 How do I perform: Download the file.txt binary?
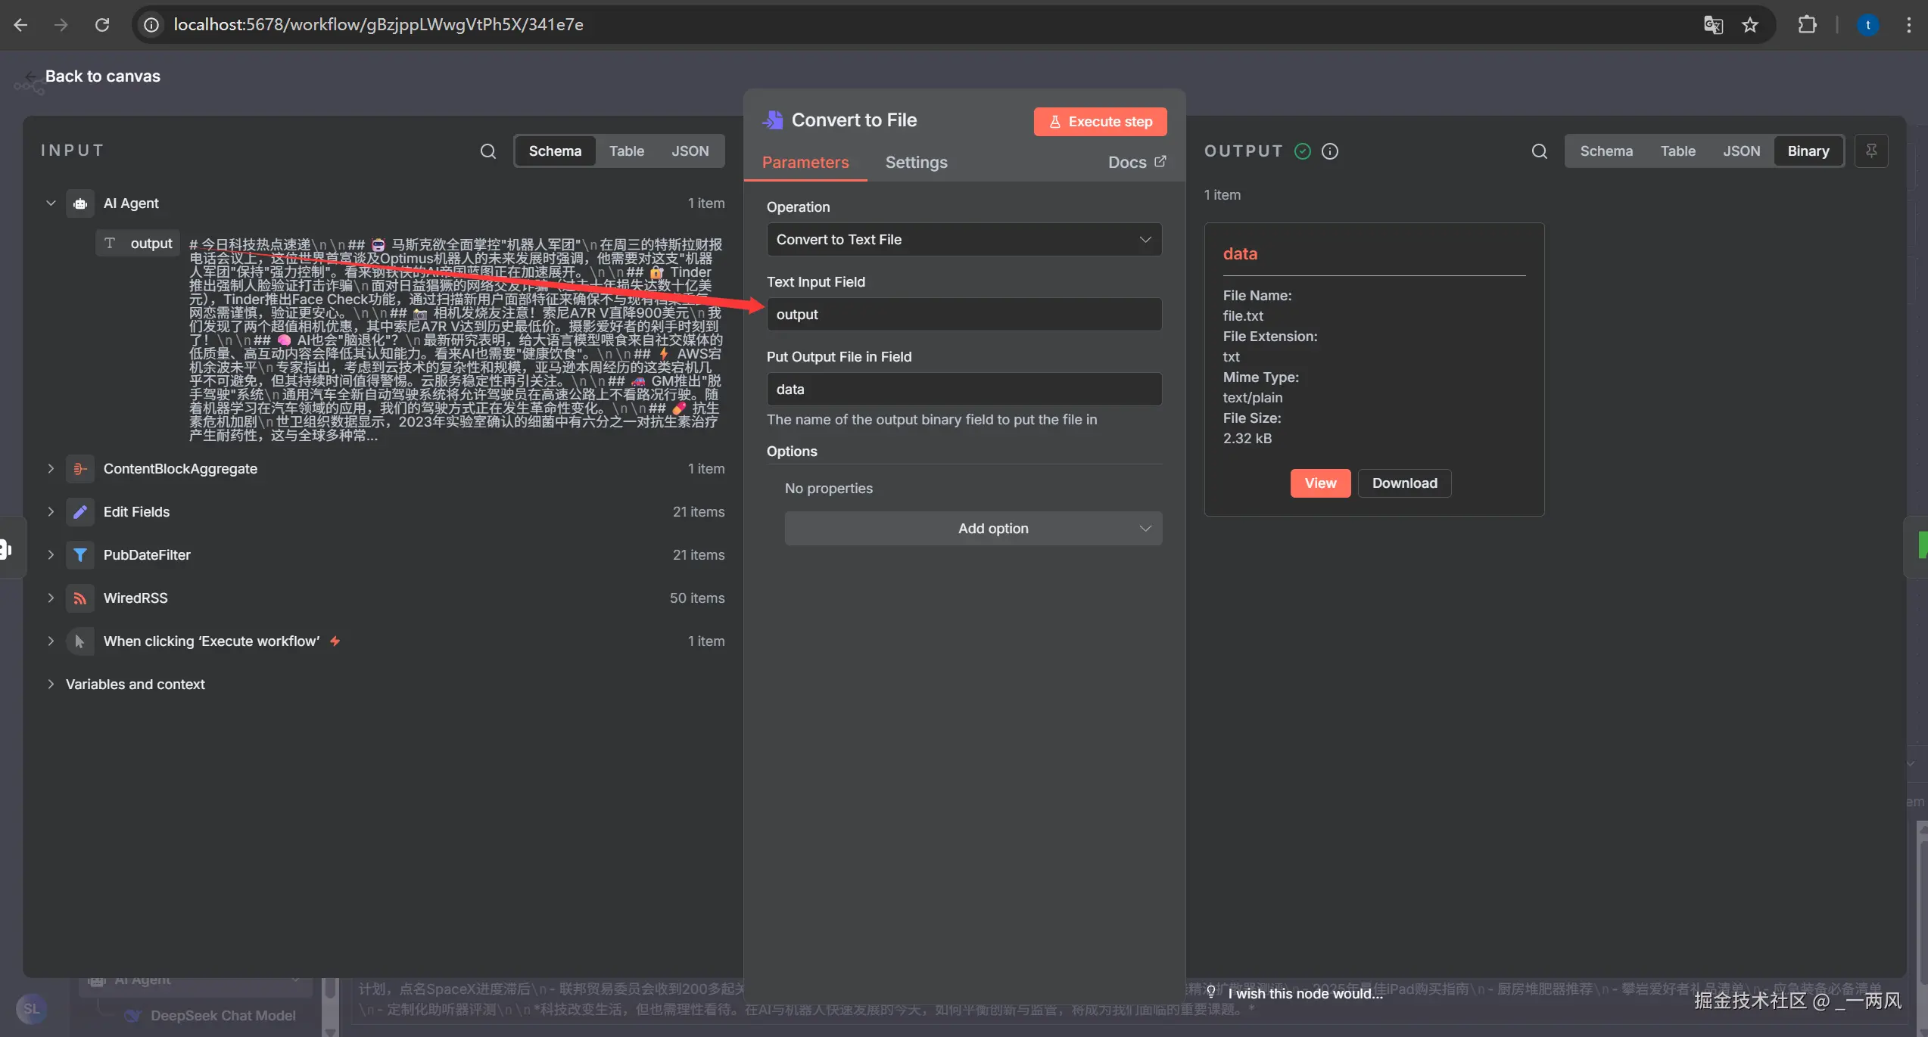[x=1404, y=483]
